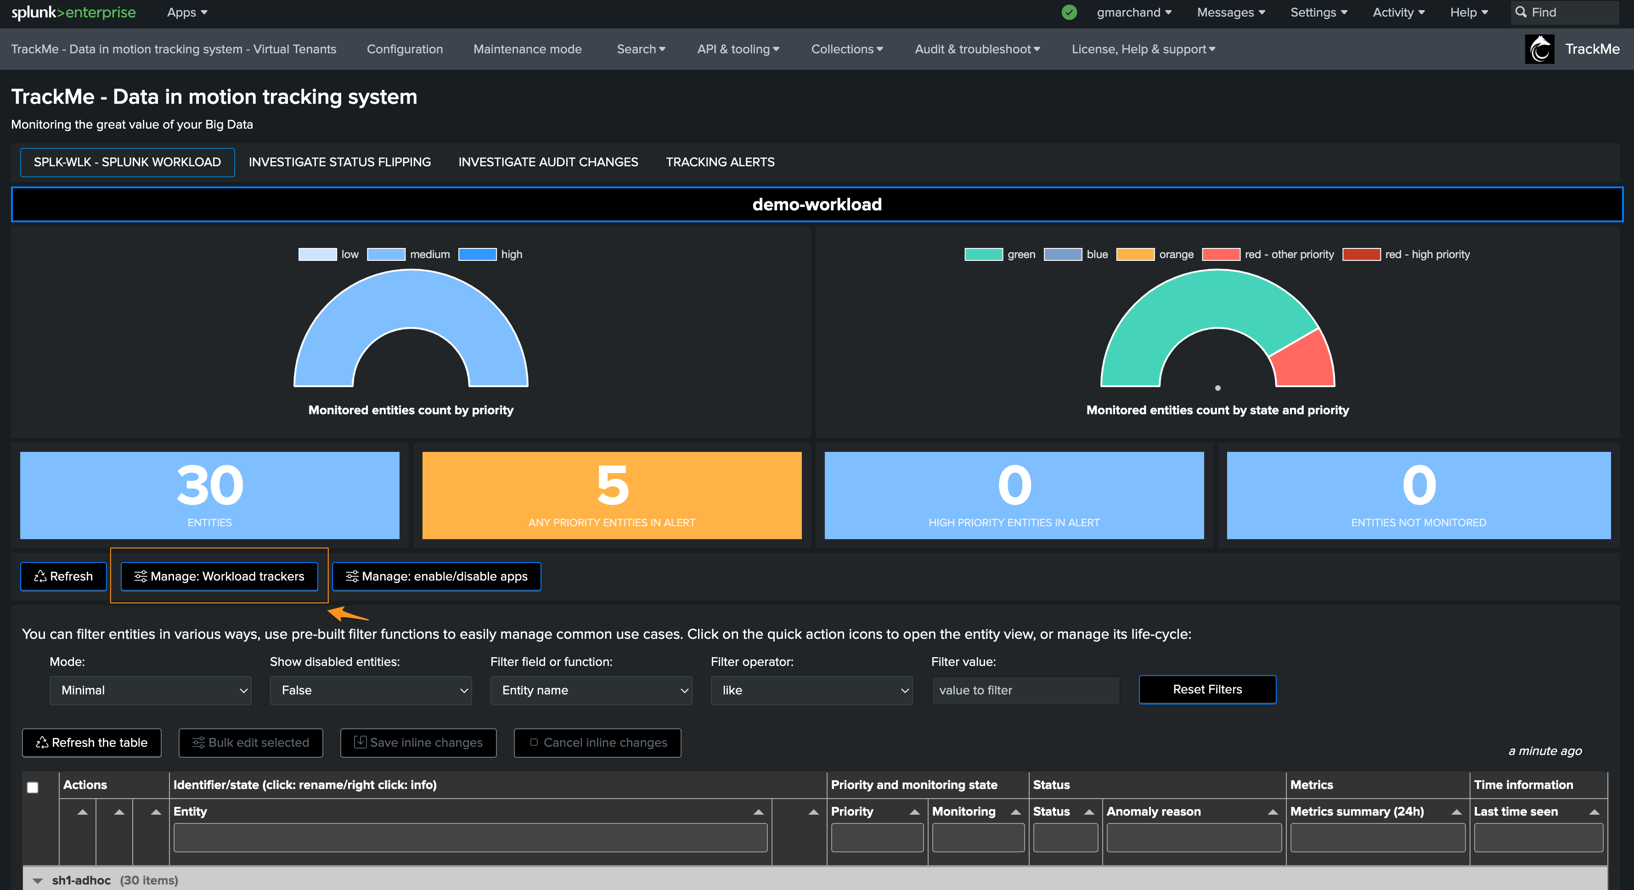The image size is (1634, 890).
Task: Click the green state legend swatch
Action: pyautogui.click(x=983, y=254)
